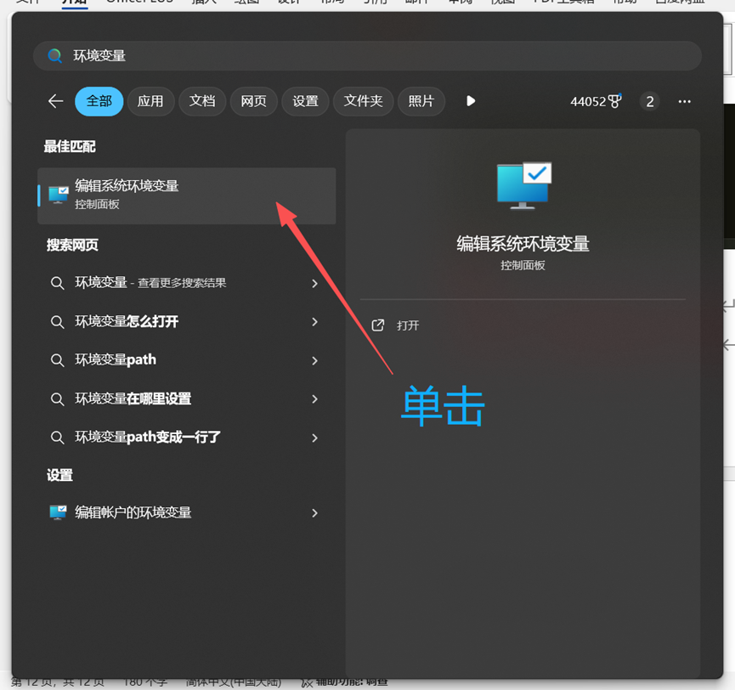Click the large monitor icon in the preview pane
Screen dimensions: 735x690
pos(524,185)
